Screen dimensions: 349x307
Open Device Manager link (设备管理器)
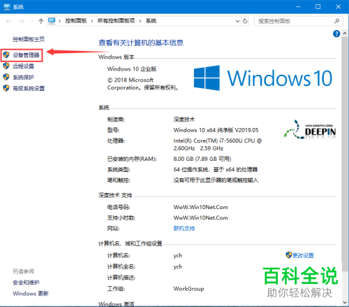(26, 55)
